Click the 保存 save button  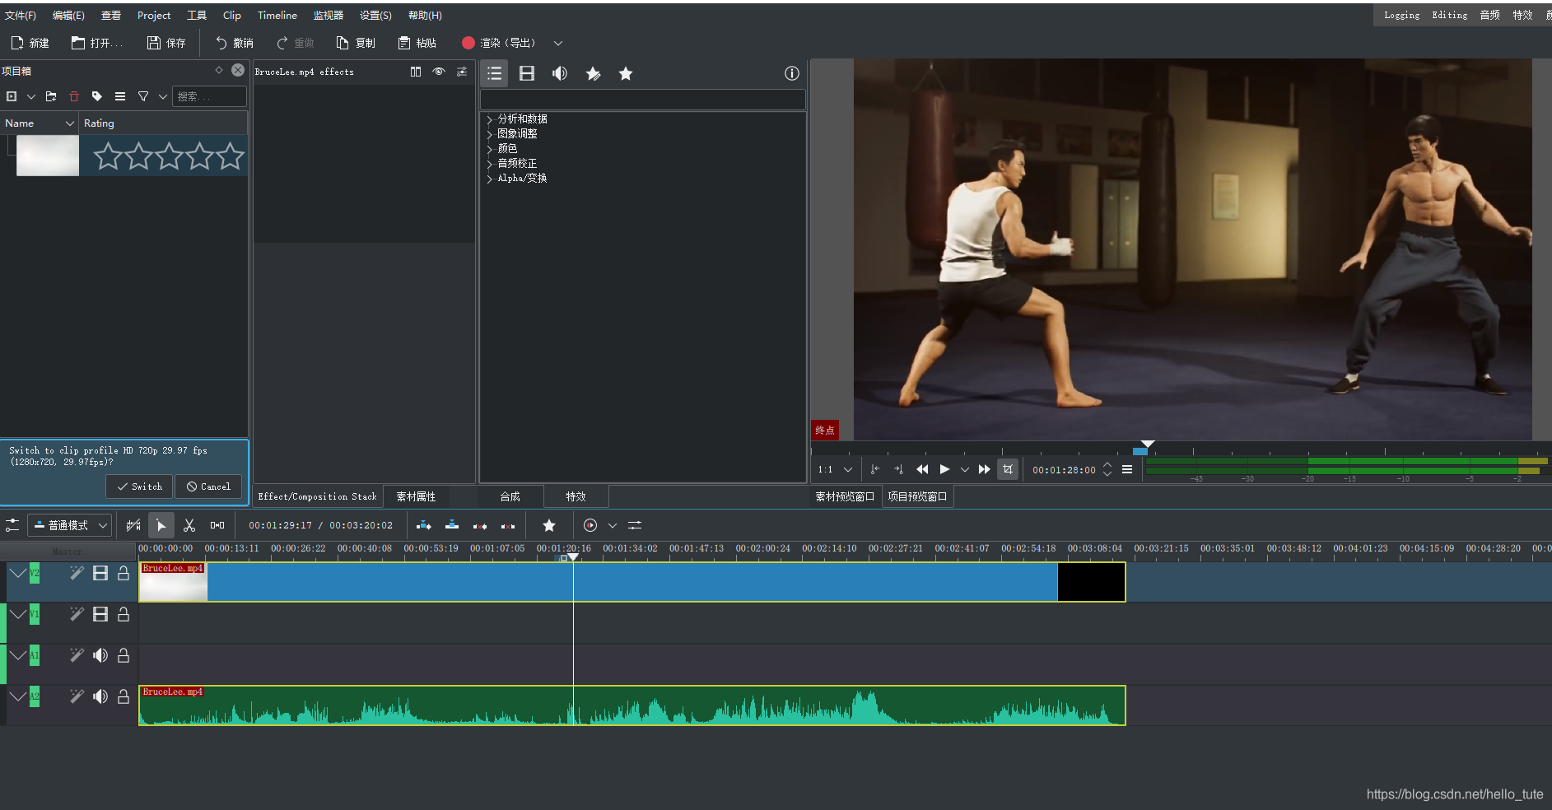click(166, 43)
